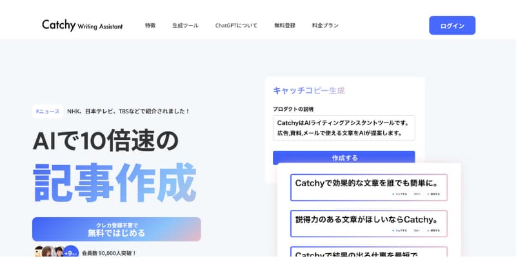The height and width of the screenshot is (270, 516).
Task: Select the result 説得力のある文章がほしいならCatchy。
Action: click(369, 224)
